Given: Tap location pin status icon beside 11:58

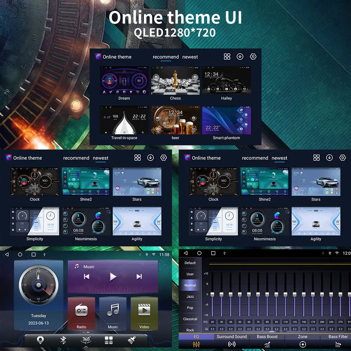Looking at the screenshot, I should tap(147, 254).
